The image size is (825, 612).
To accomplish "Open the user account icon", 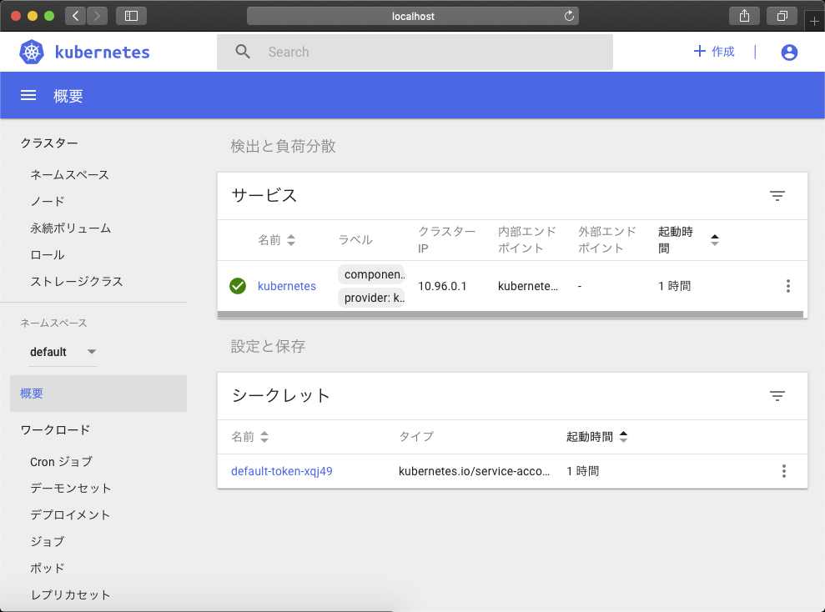I will 788,52.
